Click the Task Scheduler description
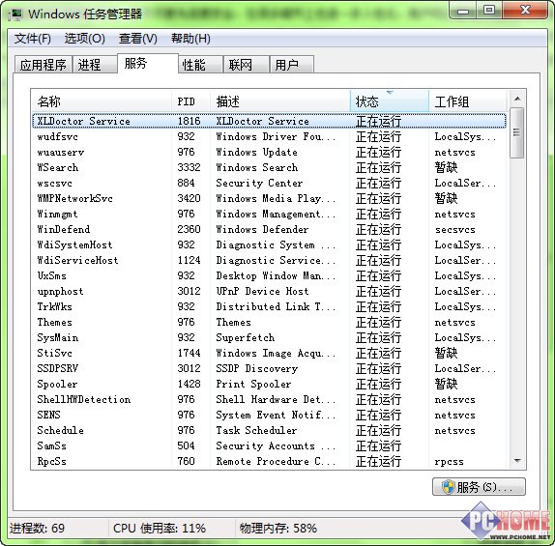The height and width of the screenshot is (546, 555). coord(256,431)
